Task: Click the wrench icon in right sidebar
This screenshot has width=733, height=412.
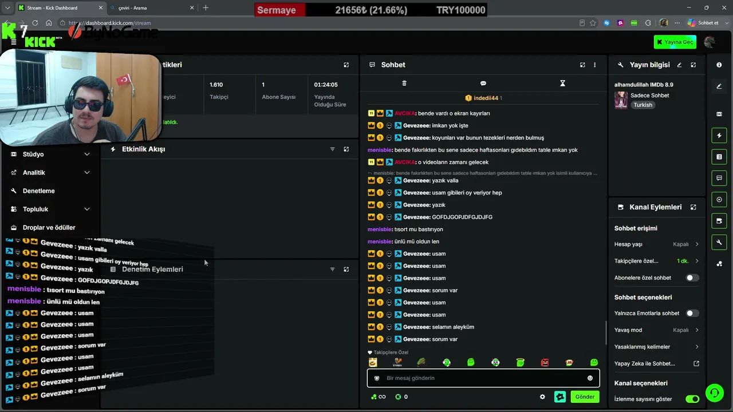Action: pyautogui.click(x=719, y=242)
